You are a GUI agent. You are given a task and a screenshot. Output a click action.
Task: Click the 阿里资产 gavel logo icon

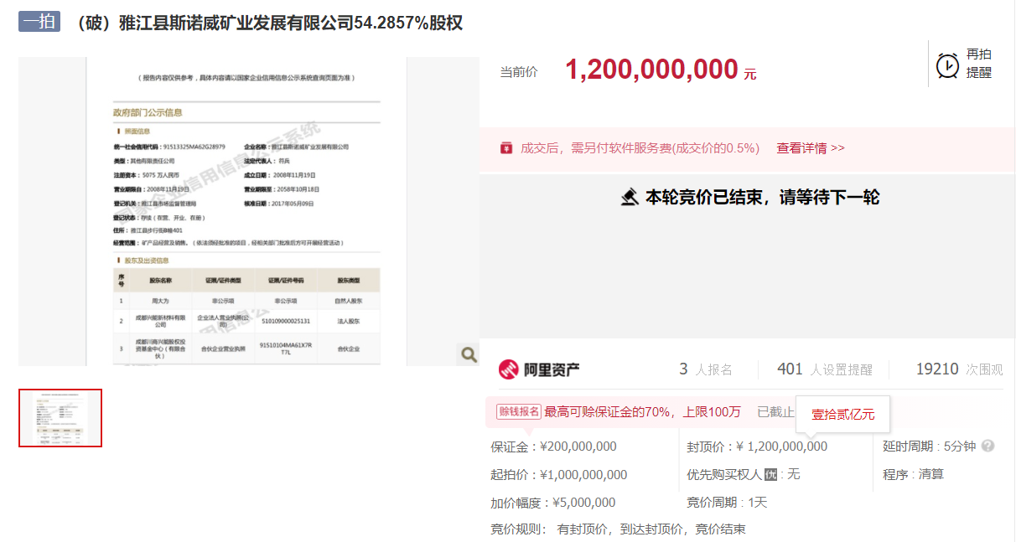click(x=507, y=369)
